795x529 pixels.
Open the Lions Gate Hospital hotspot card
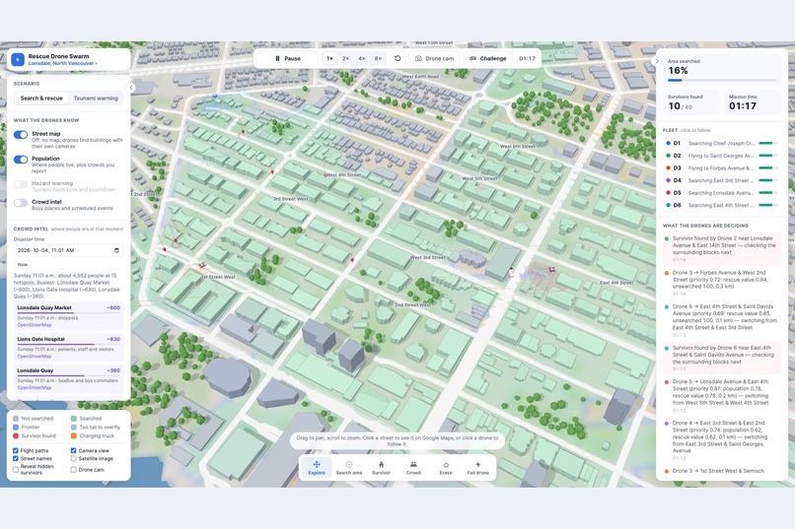pyautogui.click(x=68, y=348)
